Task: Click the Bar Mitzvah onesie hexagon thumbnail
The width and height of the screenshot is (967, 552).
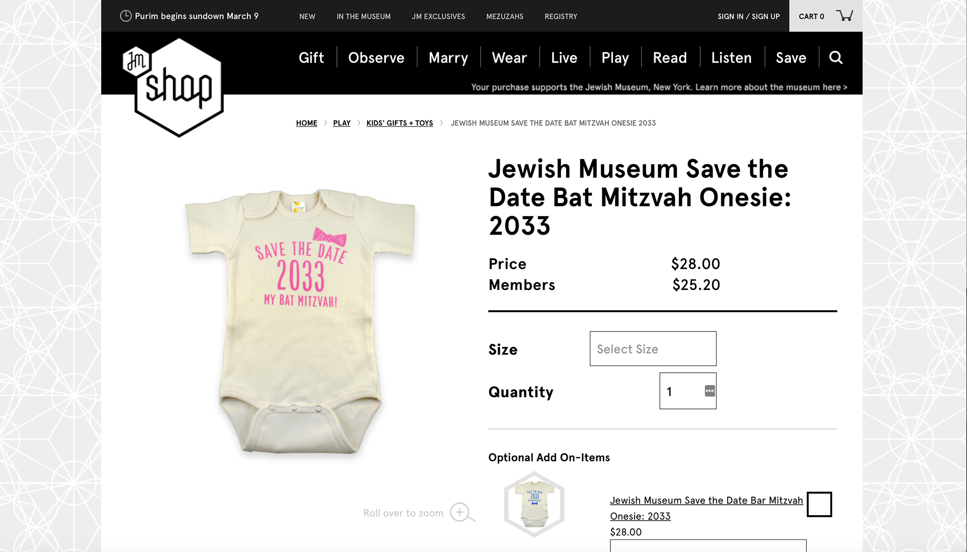Action: tap(534, 504)
